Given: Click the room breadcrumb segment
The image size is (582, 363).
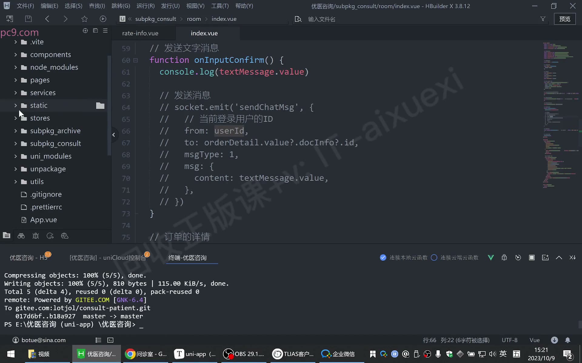Looking at the screenshot, I should point(194,19).
